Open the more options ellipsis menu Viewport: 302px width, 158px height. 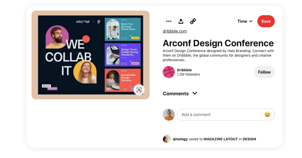[169, 21]
